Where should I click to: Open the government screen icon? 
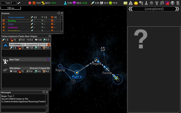pos(162,3)
